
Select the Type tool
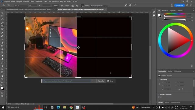[2, 66]
